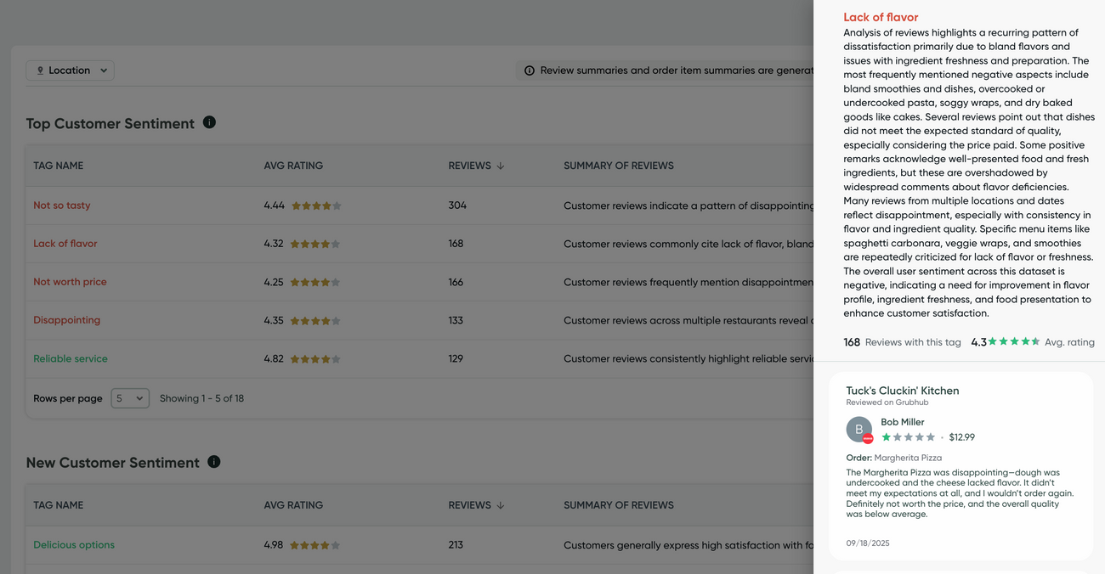Select the Reliable service sentiment tag
This screenshot has width=1105, height=574.
71,358
